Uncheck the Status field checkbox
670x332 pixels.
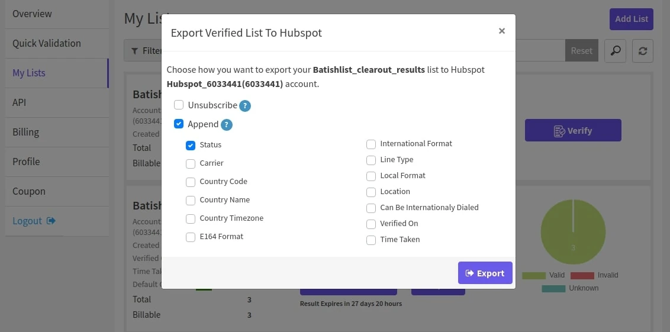tap(191, 145)
